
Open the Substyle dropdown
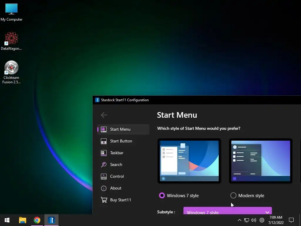pyautogui.click(x=228, y=211)
